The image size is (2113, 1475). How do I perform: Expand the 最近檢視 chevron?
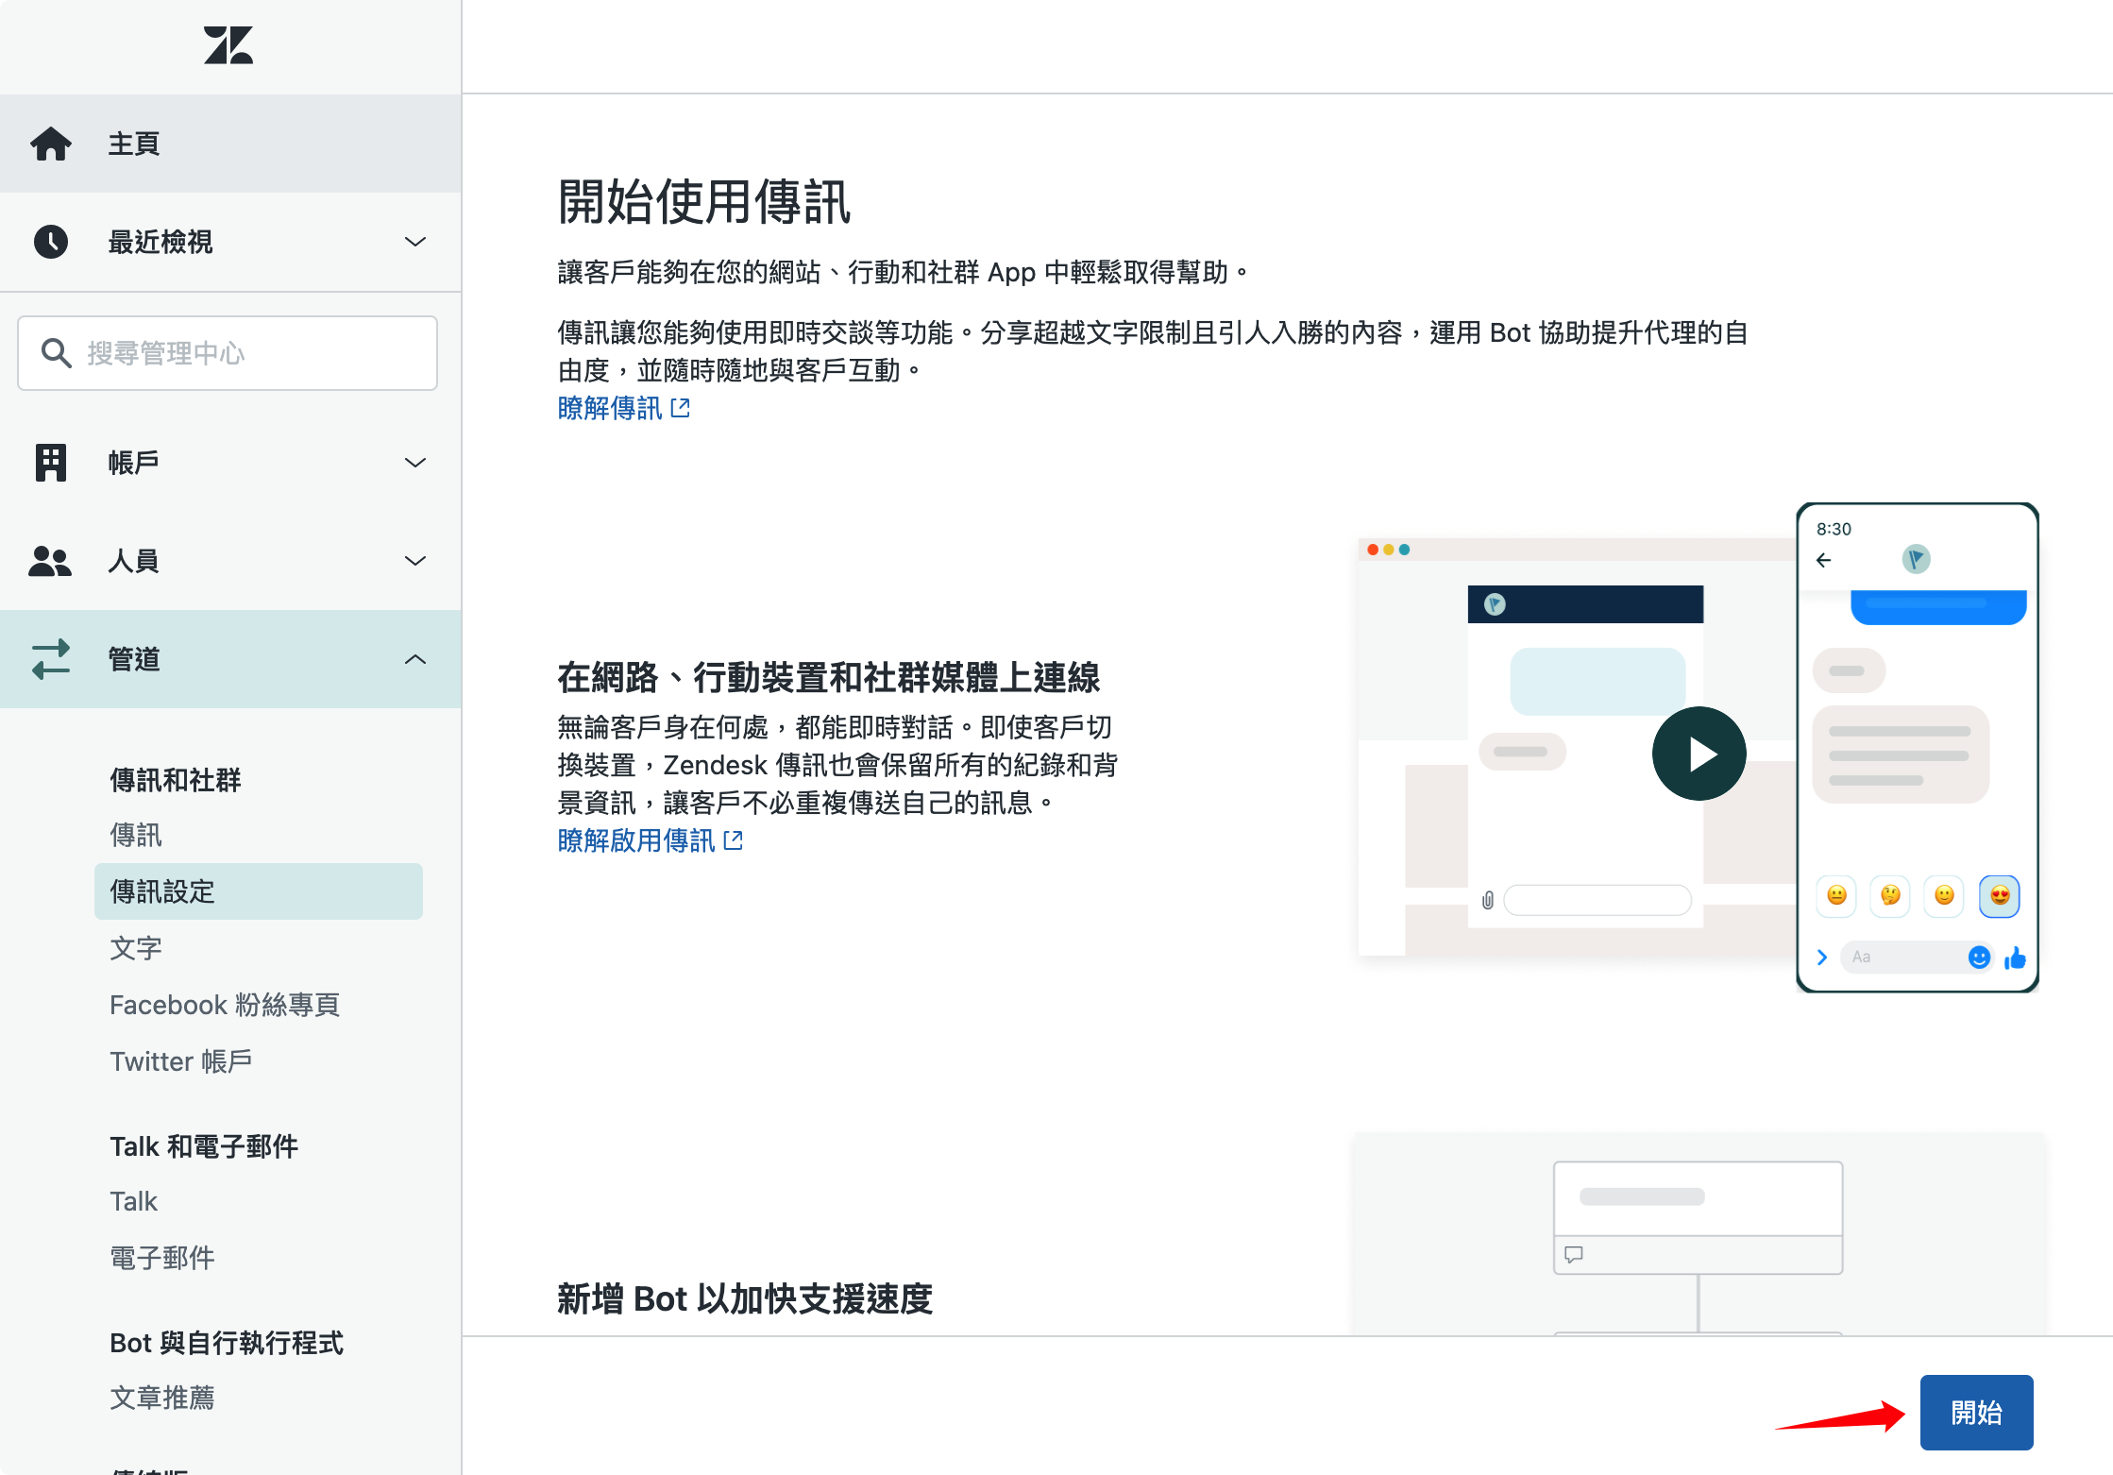[415, 242]
